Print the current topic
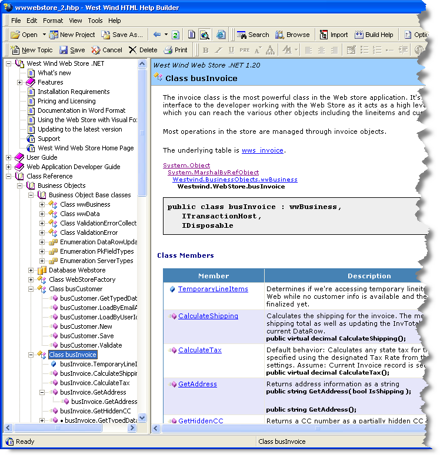The height and width of the screenshot is (455, 440). pos(175,50)
